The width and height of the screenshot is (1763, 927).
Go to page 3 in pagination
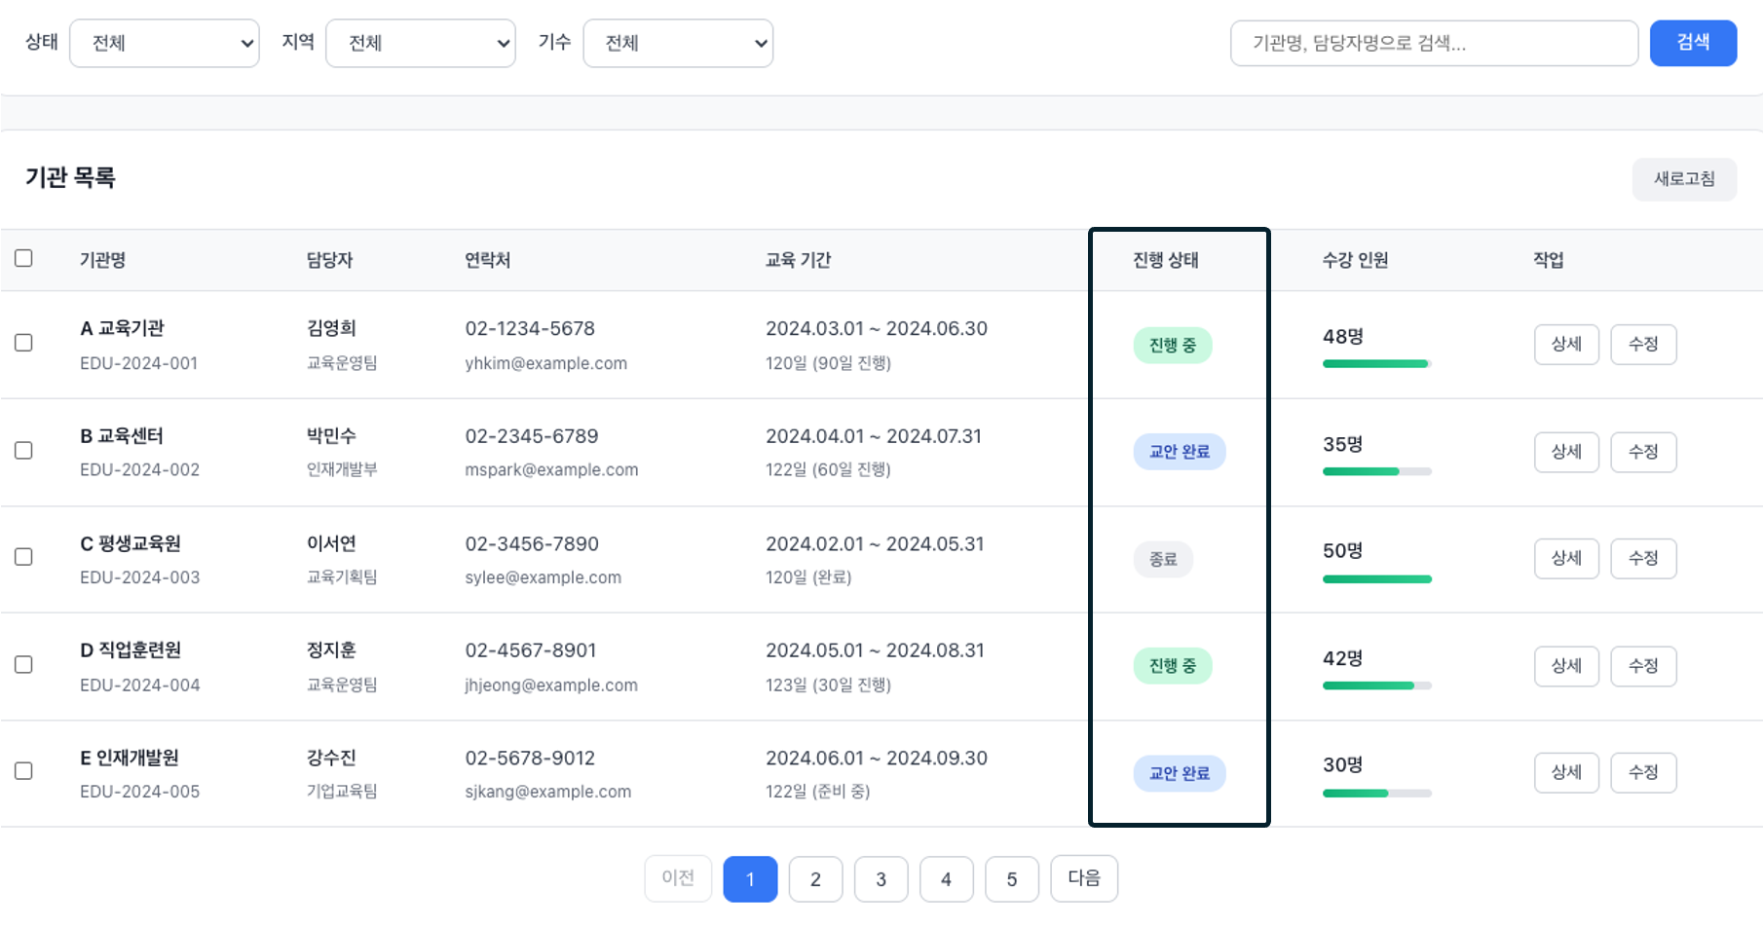pos(881,878)
